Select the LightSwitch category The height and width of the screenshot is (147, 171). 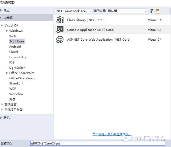point(17,68)
